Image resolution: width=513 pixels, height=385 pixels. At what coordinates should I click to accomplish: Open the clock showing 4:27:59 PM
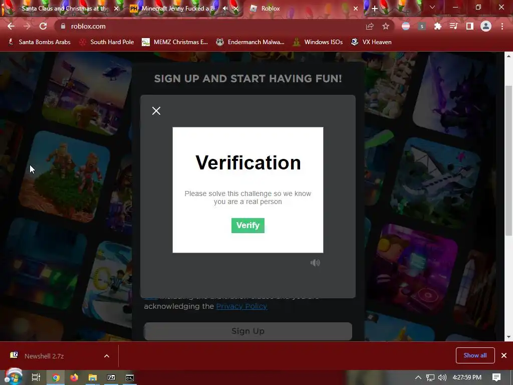(467, 377)
